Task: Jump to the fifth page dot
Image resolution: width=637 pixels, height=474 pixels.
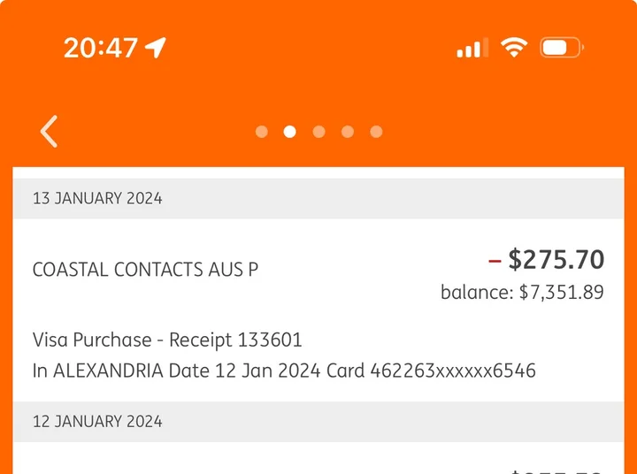Action: (x=376, y=132)
